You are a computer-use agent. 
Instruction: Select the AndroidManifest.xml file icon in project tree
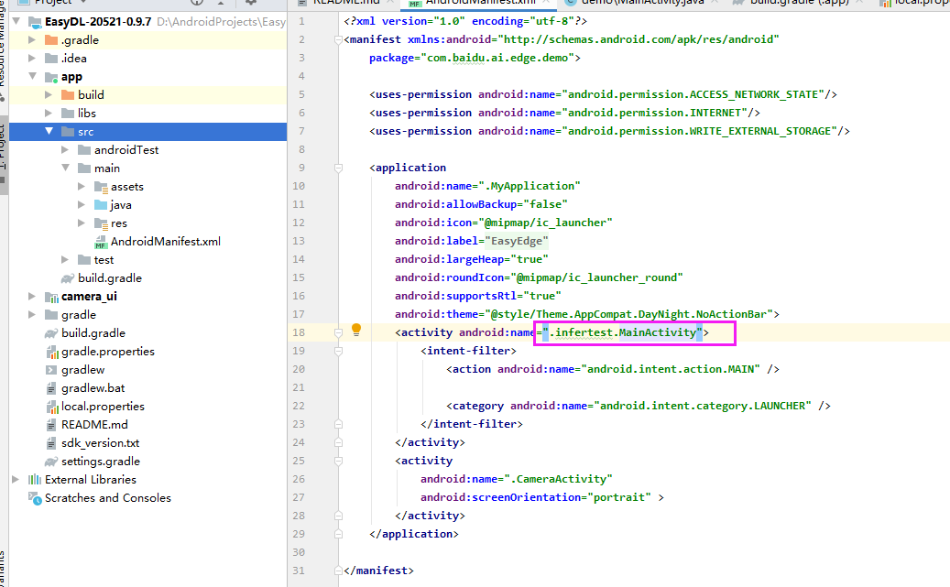101,242
